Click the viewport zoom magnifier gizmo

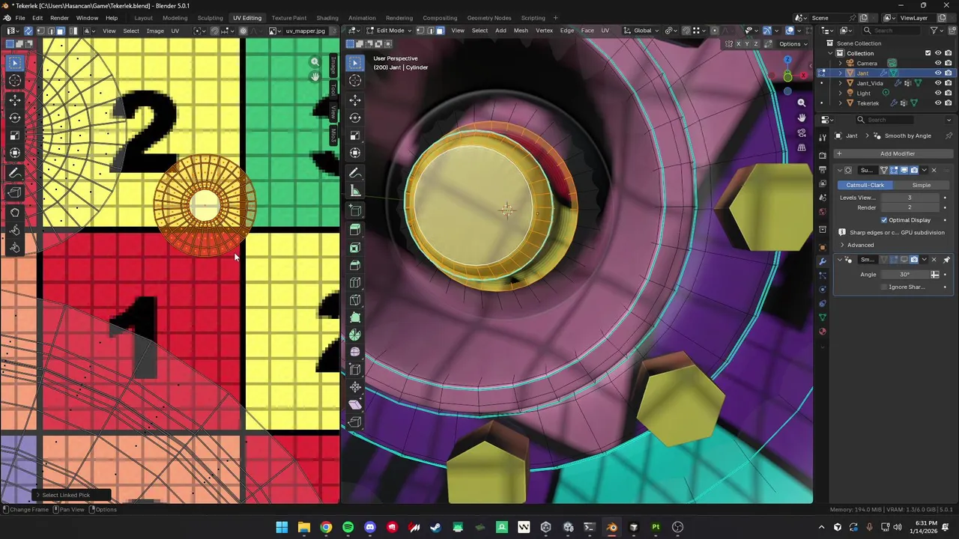click(802, 103)
